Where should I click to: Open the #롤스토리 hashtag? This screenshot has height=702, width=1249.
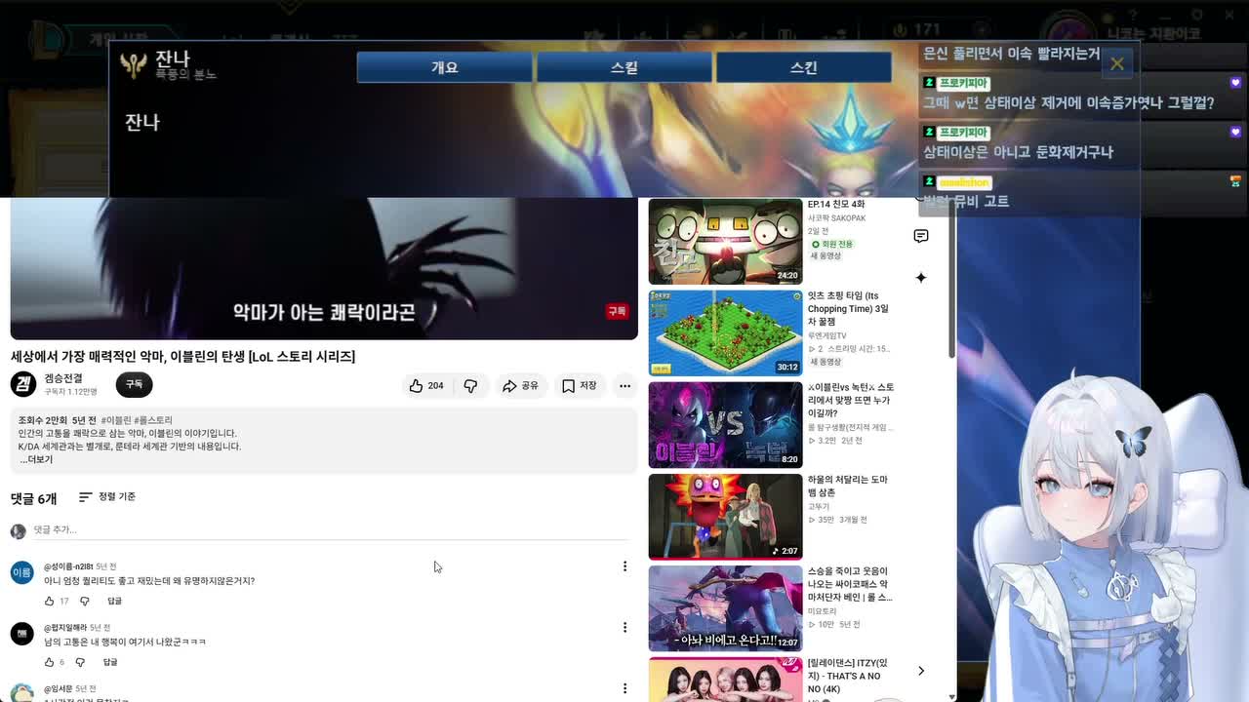(153, 420)
